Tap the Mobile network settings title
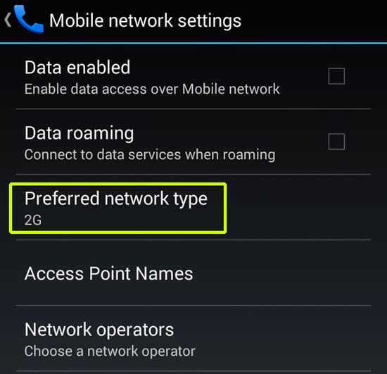387x374 pixels. click(x=145, y=20)
